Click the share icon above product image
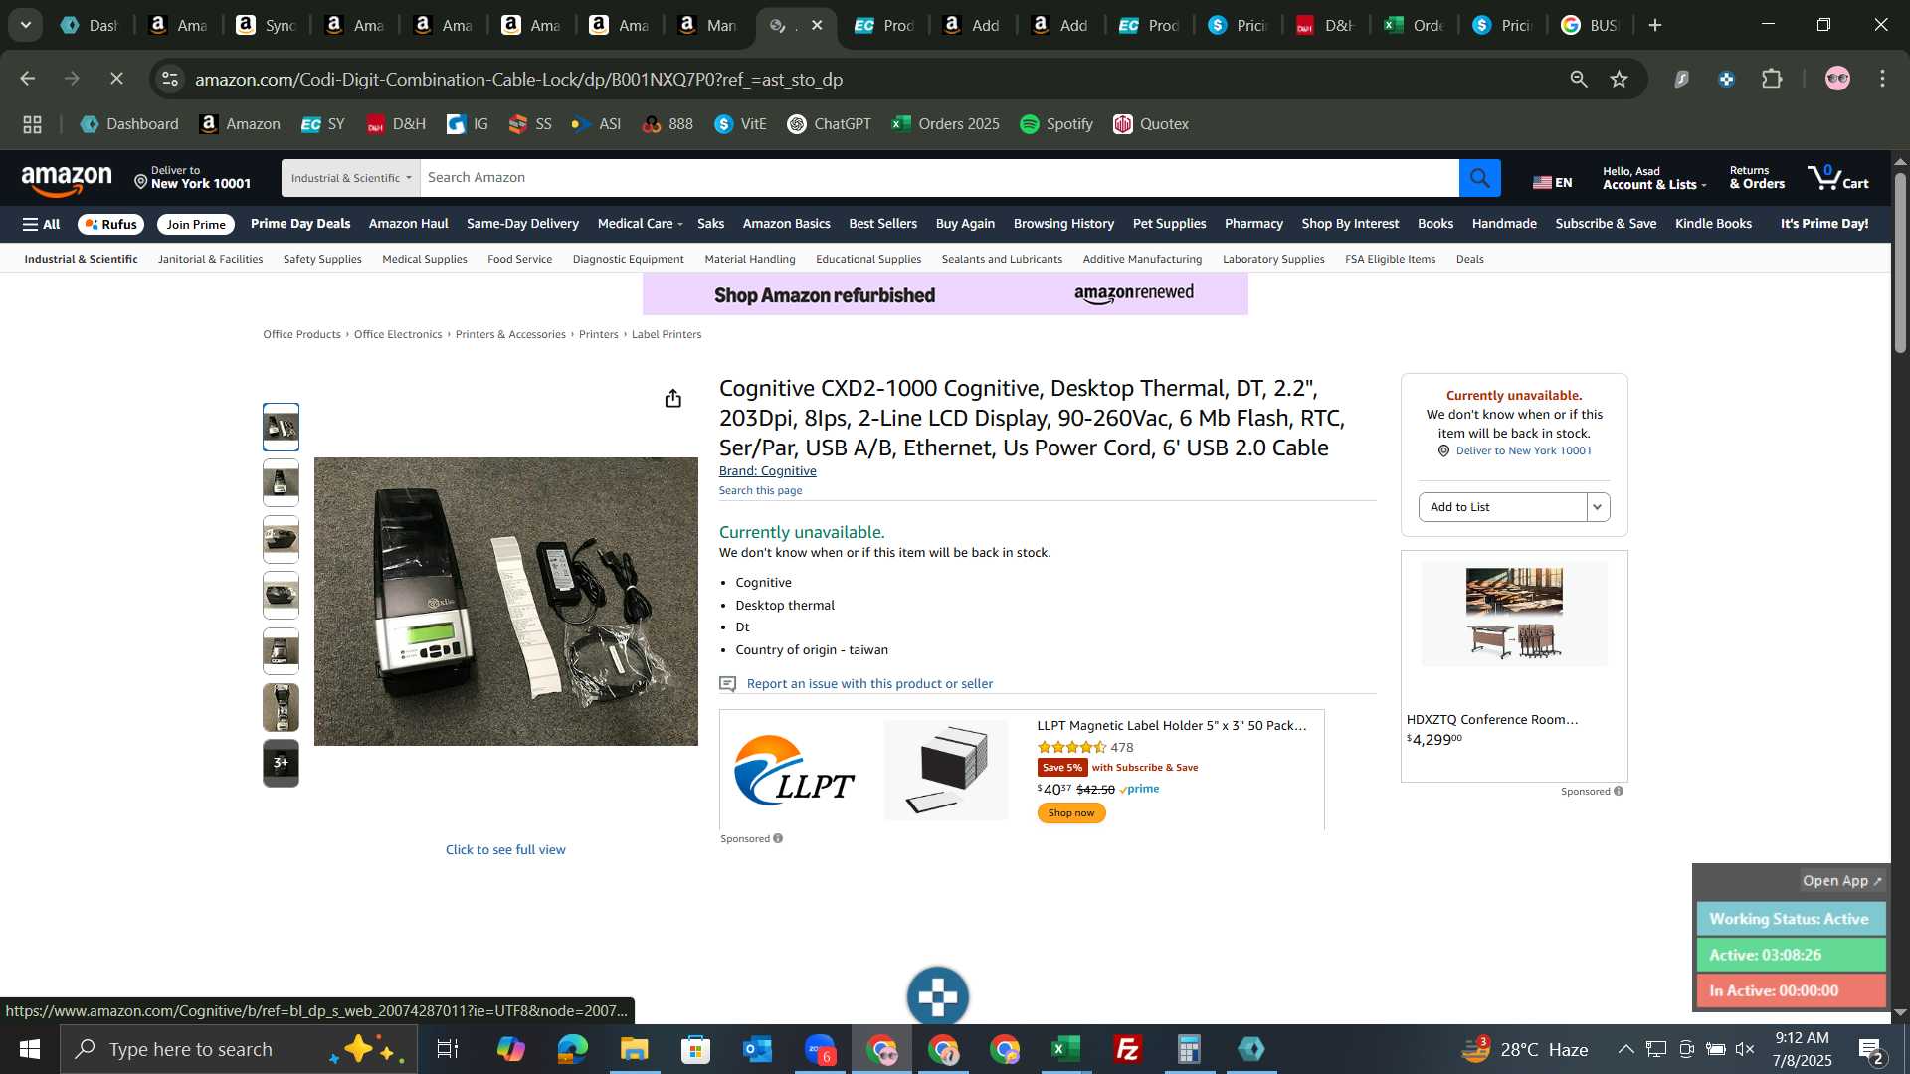The height and width of the screenshot is (1074, 1910). (673, 399)
